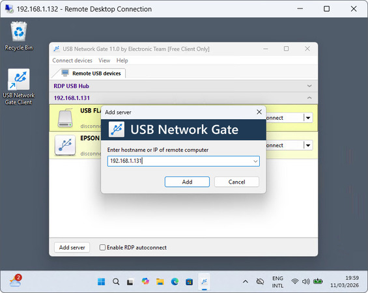This screenshot has width=368, height=293.
Task: Open USB Network Gate Client desktop shortcut
Action: pos(18,87)
